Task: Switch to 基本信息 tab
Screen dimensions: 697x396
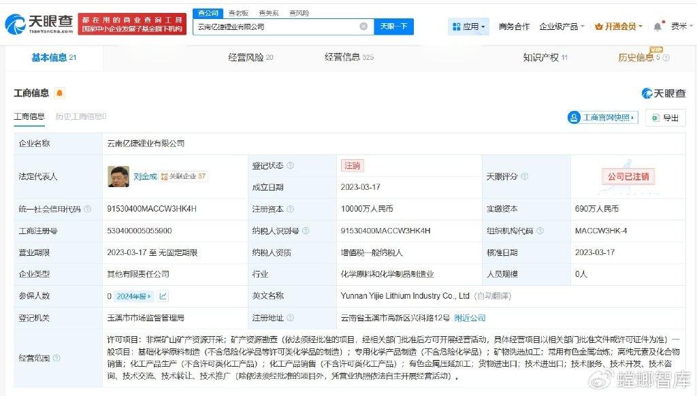Action: coord(54,57)
